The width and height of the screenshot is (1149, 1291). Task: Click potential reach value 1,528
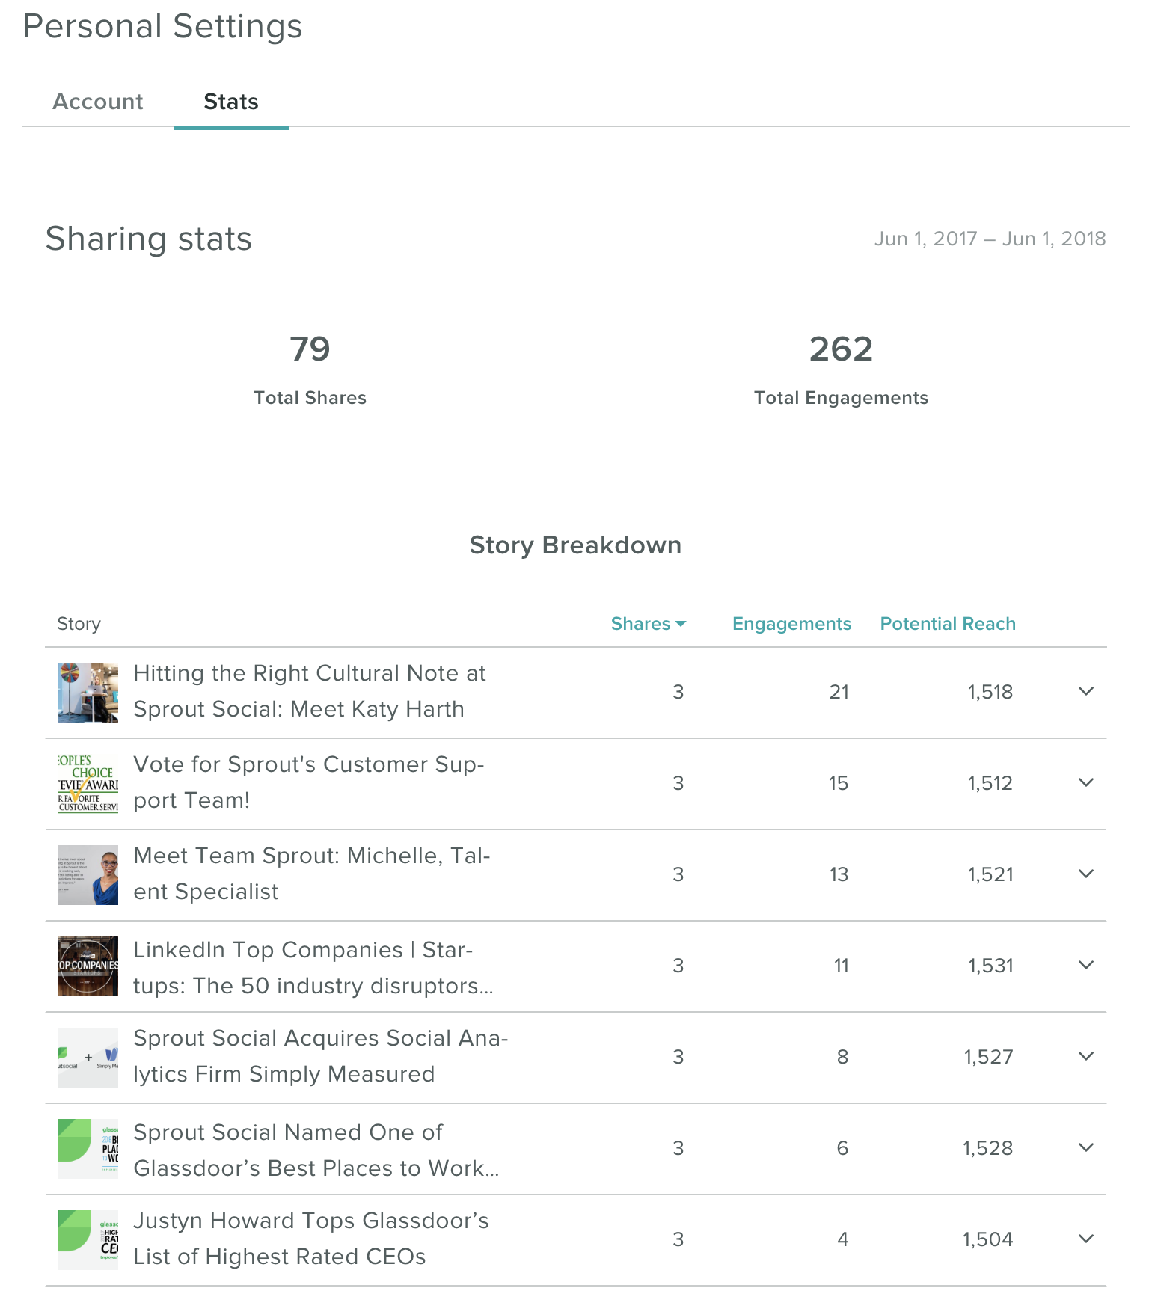[988, 1148]
